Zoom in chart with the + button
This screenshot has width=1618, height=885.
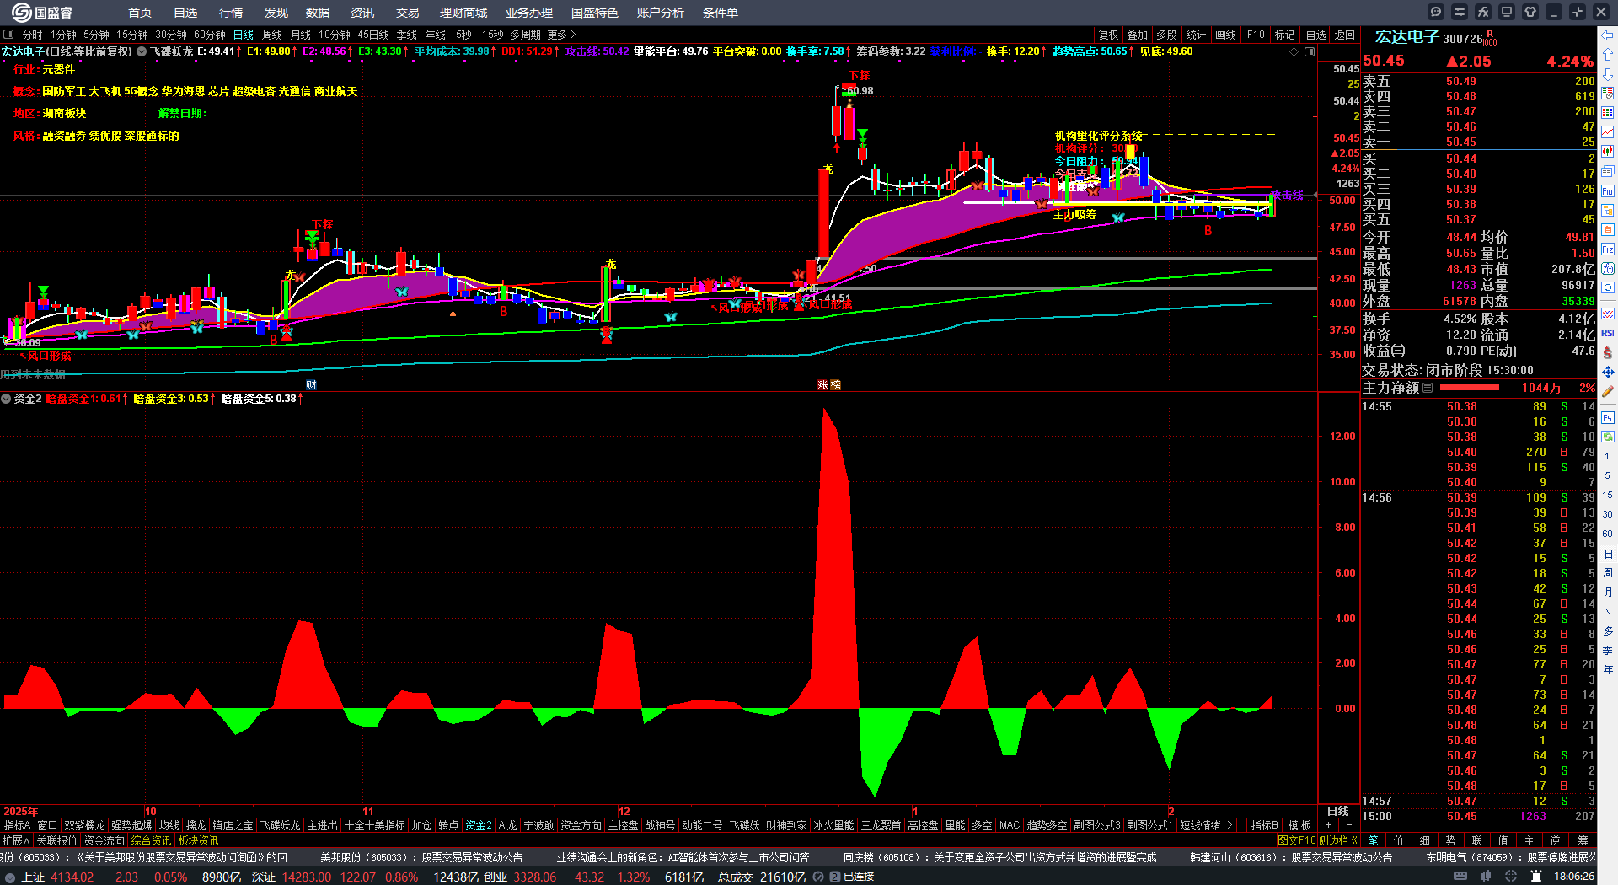tap(1328, 825)
